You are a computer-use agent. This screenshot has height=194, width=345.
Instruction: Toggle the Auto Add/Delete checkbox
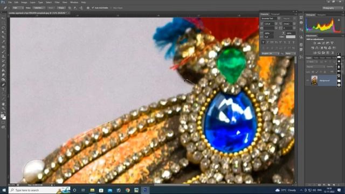93,8
